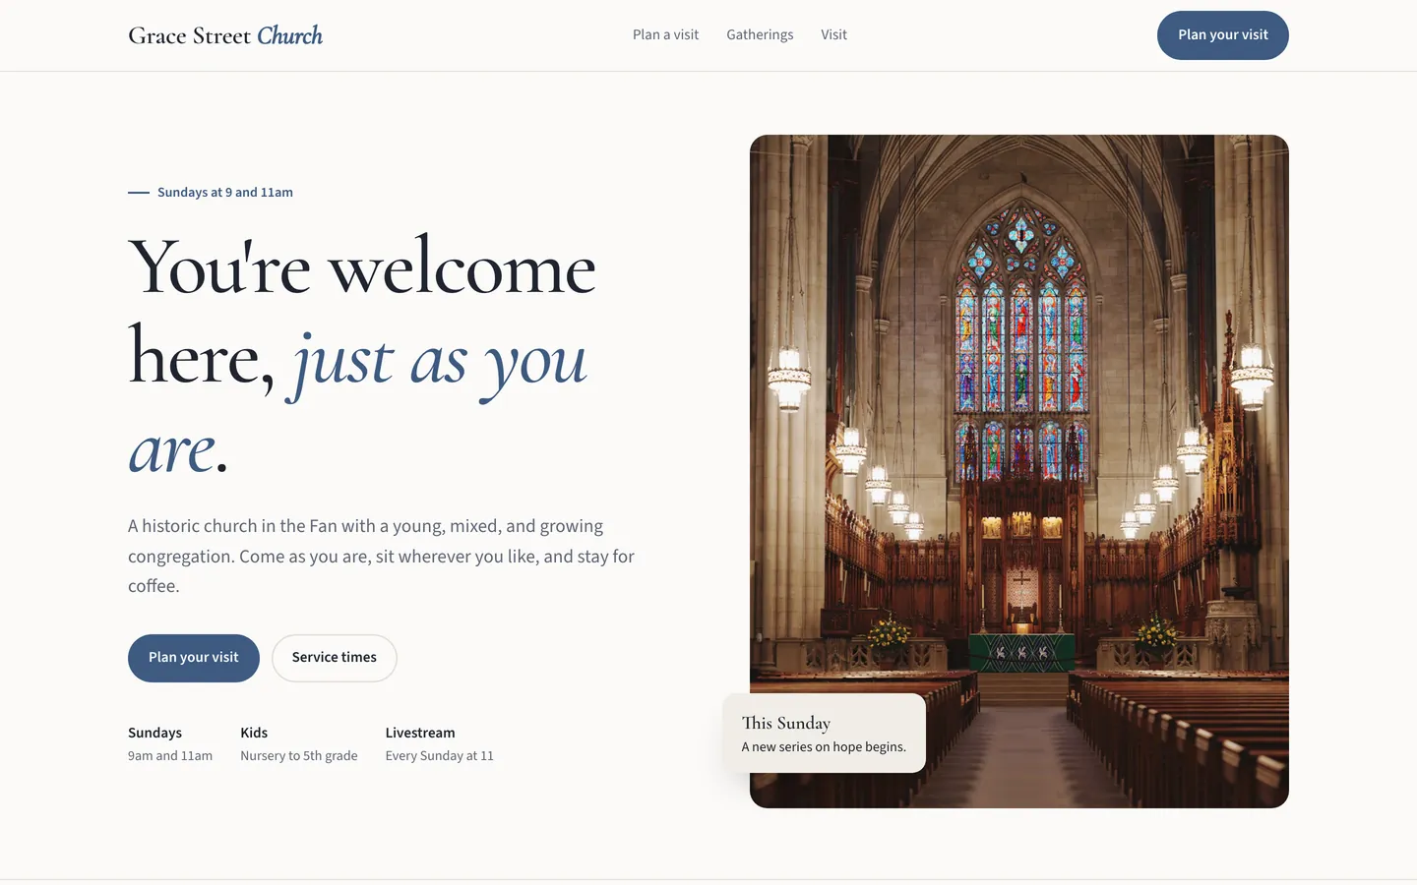
Task: Select the Visit navigation link
Action: click(x=833, y=34)
